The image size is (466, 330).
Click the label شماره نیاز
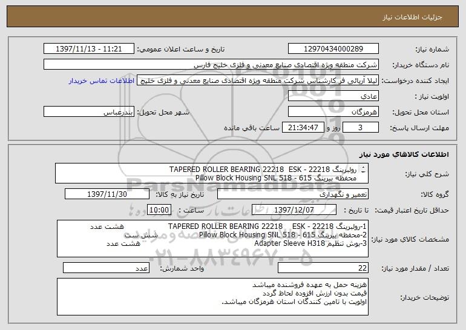coord(432,50)
